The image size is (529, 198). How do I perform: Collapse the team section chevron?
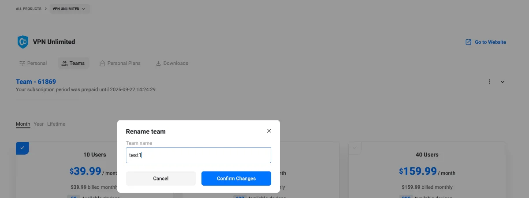[503, 82]
